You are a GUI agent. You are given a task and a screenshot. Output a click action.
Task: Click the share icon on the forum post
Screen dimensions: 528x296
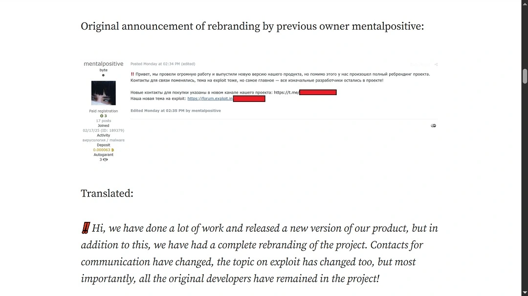pos(436,64)
